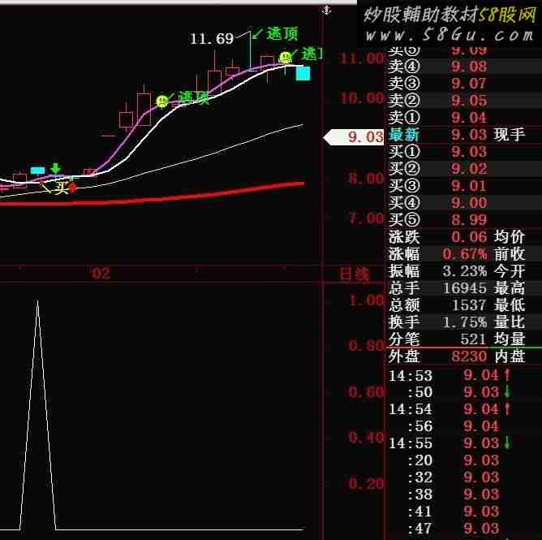Click the 0.20 indicator axis label
The width and height of the screenshot is (542, 540).
[366, 484]
